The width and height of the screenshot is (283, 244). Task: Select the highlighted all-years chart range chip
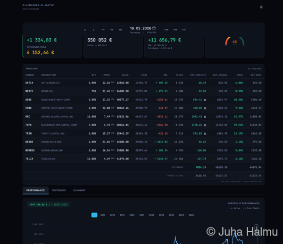click(x=94, y=215)
